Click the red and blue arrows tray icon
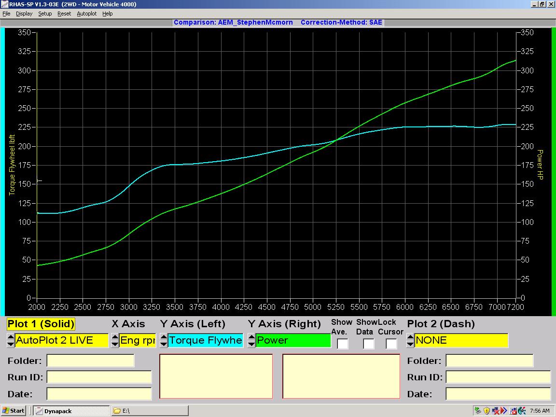Viewport: 556px width, 417px height. point(504,411)
